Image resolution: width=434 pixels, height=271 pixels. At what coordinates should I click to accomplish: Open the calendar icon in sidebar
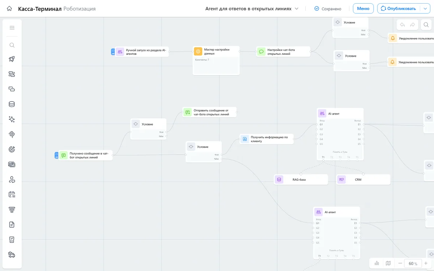tap(12, 194)
